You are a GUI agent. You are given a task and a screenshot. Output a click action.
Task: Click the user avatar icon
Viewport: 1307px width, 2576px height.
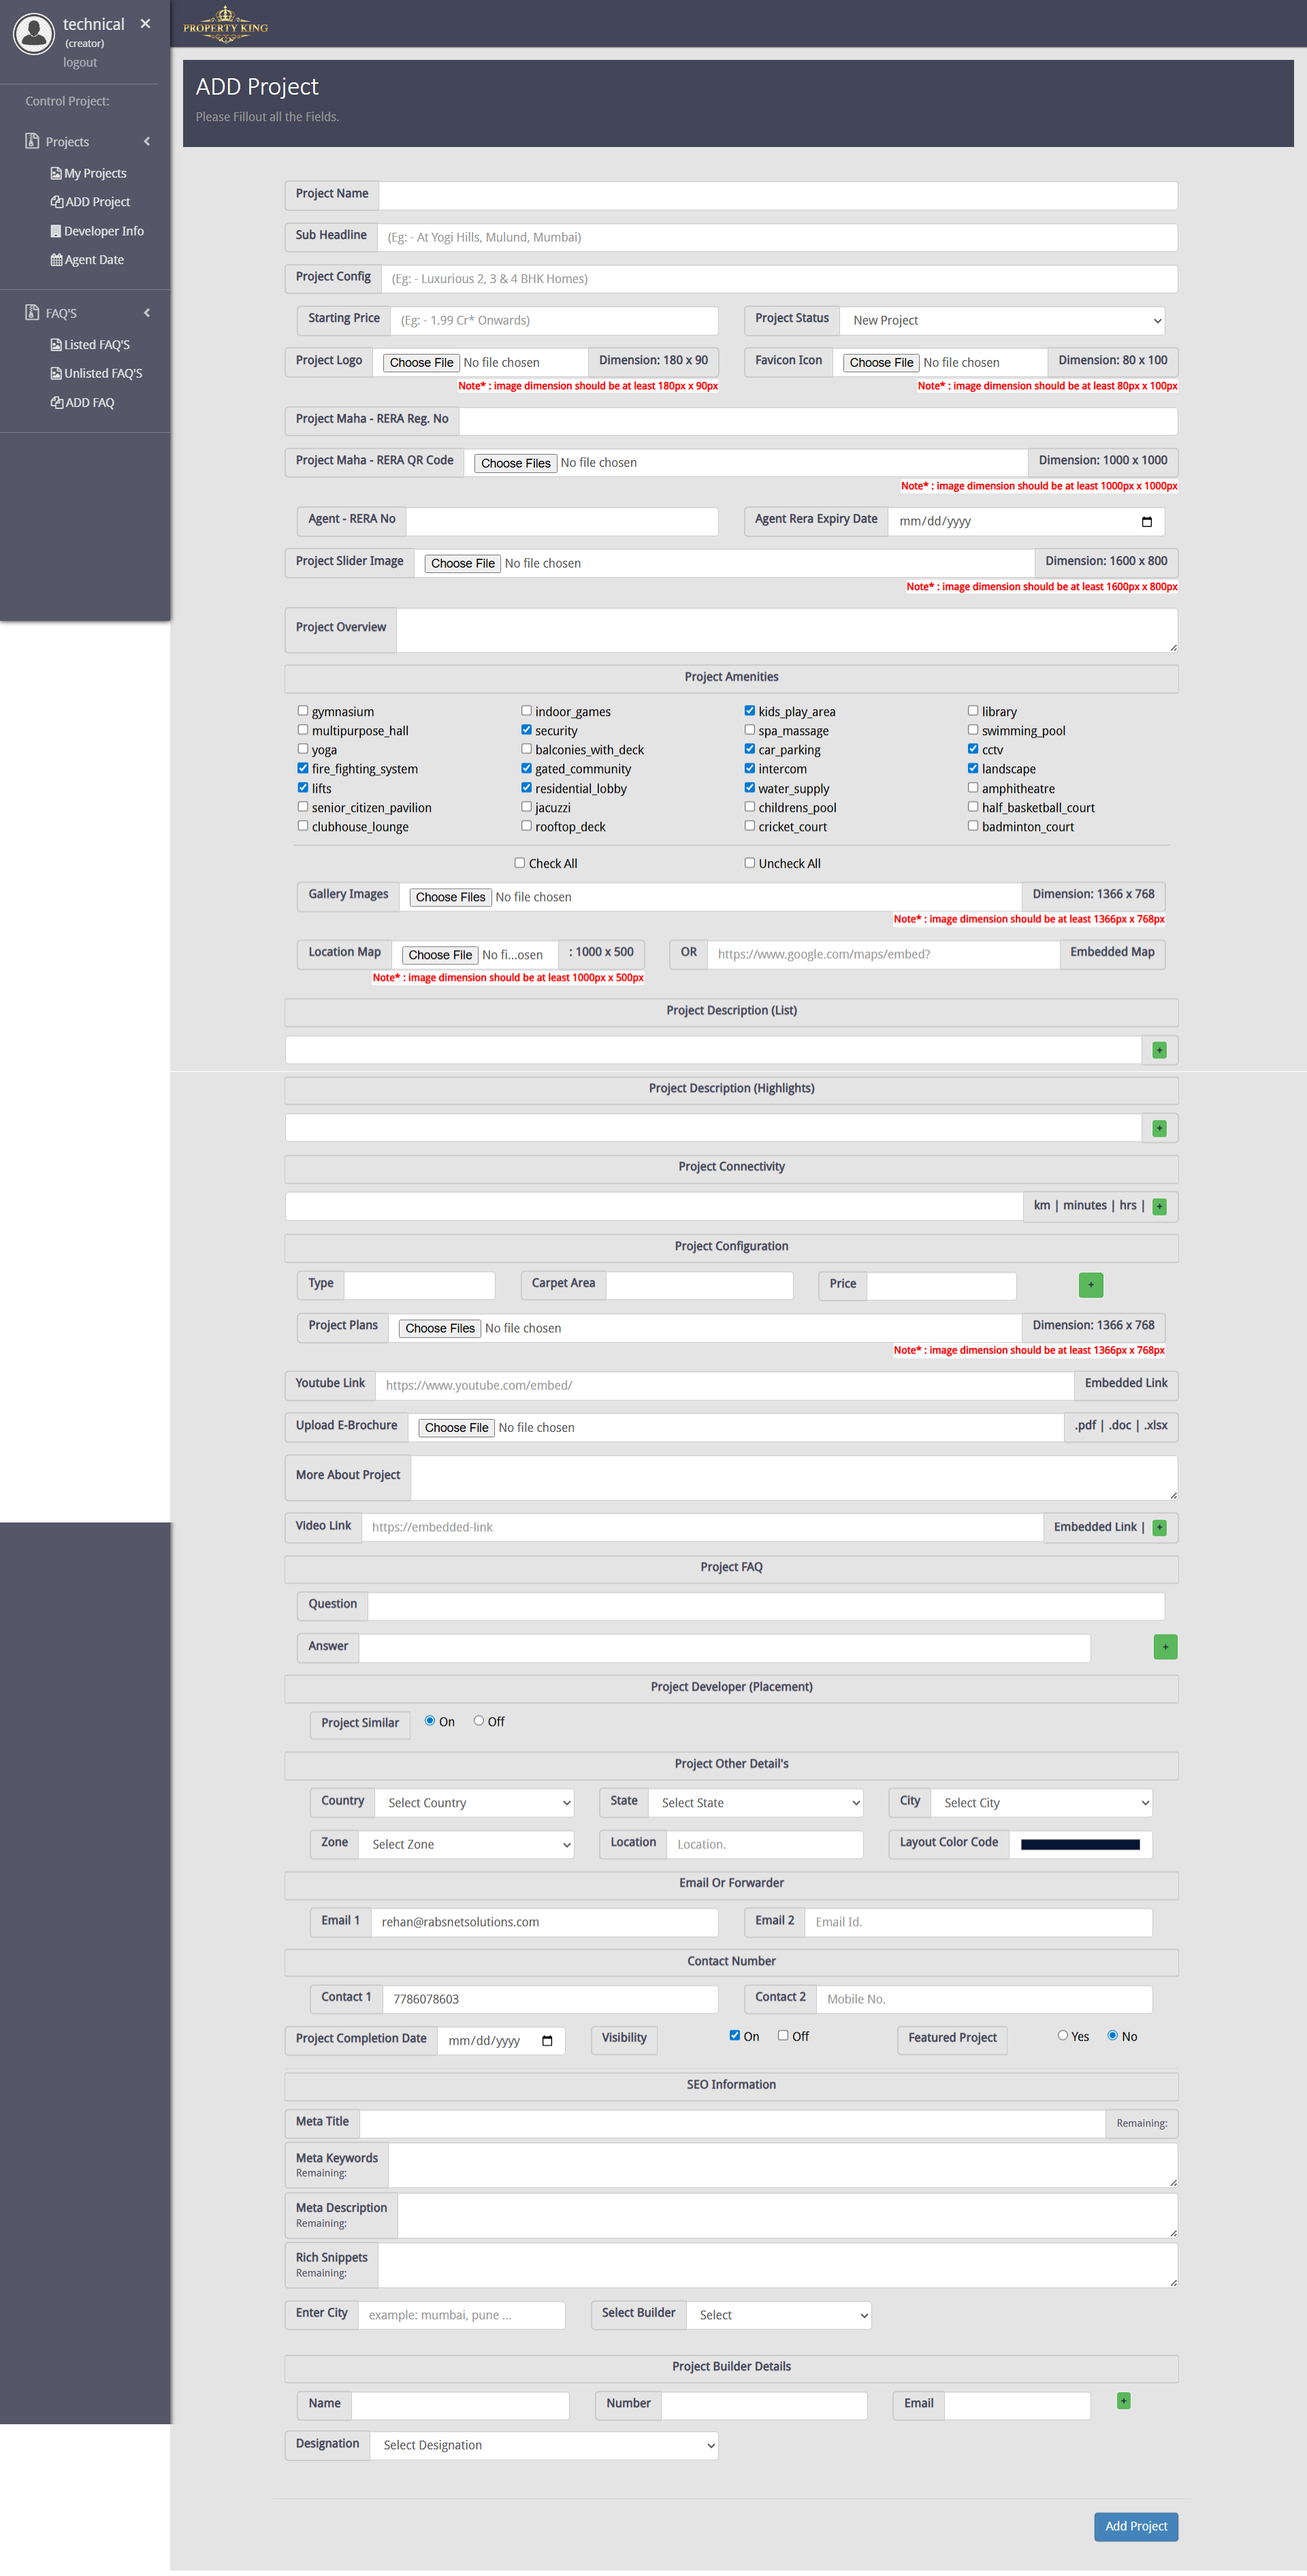click(33, 33)
